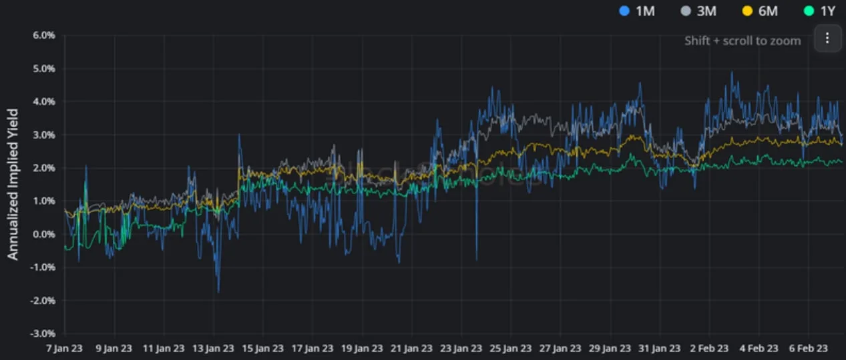Click the 23 Jan 23 x-axis label
Image resolution: width=846 pixels, height=360 pixels.
[461, 348]
